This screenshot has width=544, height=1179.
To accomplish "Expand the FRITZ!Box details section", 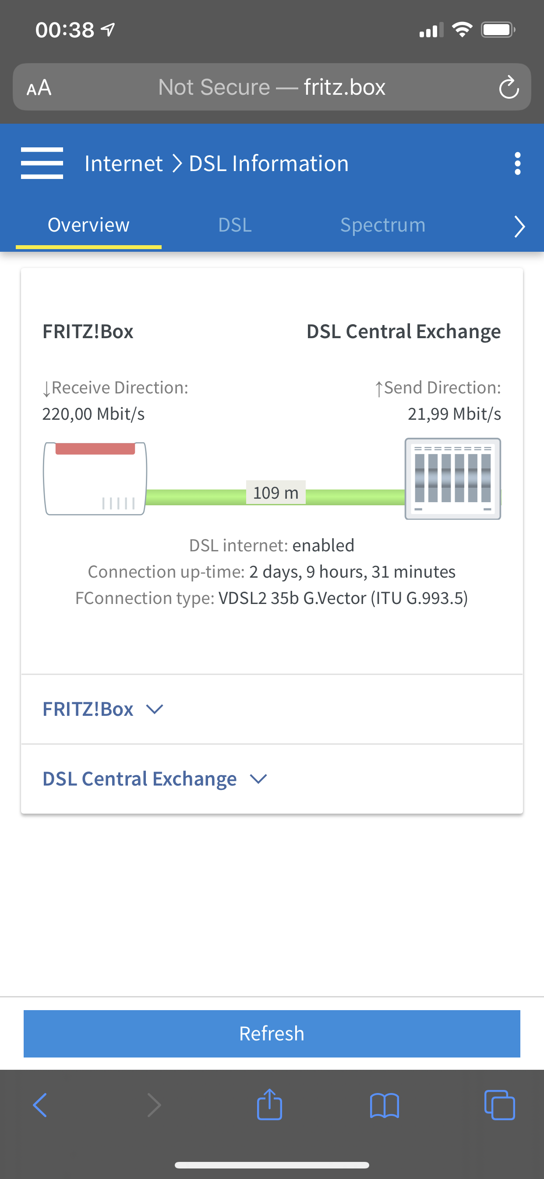I will click(272, 709).
